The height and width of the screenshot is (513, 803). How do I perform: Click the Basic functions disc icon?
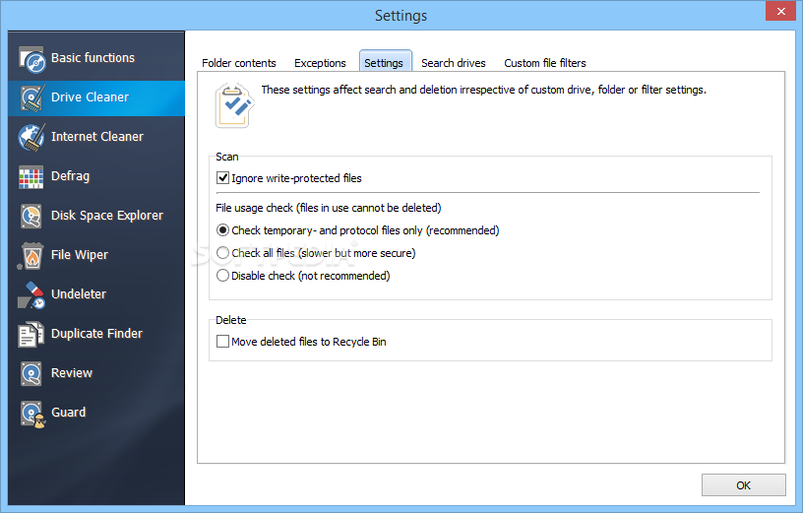coord(31,59)
